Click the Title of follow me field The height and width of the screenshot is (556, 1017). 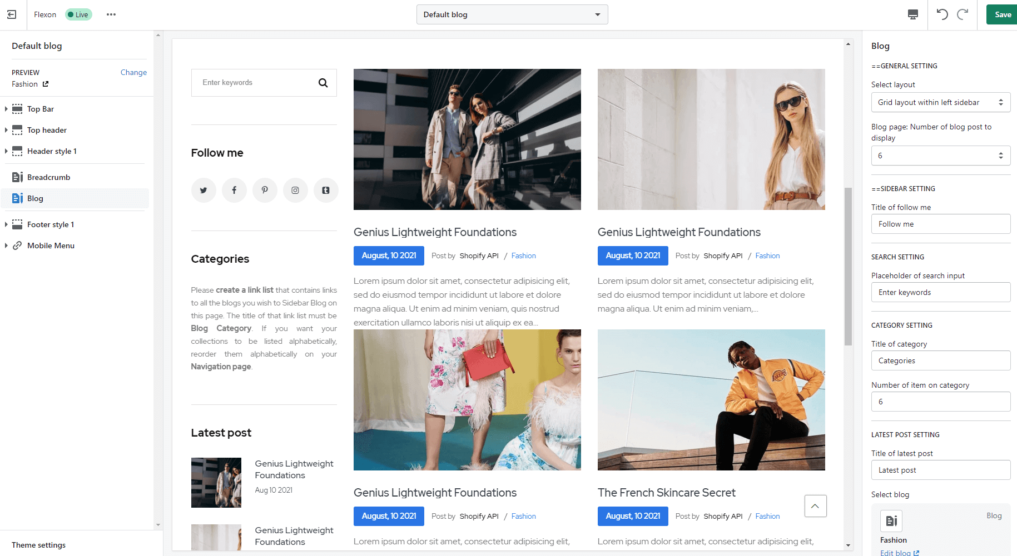pyautogui.click(x=940, y=224)
